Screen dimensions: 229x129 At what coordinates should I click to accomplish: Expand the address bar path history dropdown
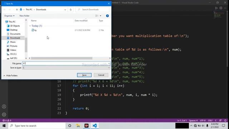click(x=65, y=10)
